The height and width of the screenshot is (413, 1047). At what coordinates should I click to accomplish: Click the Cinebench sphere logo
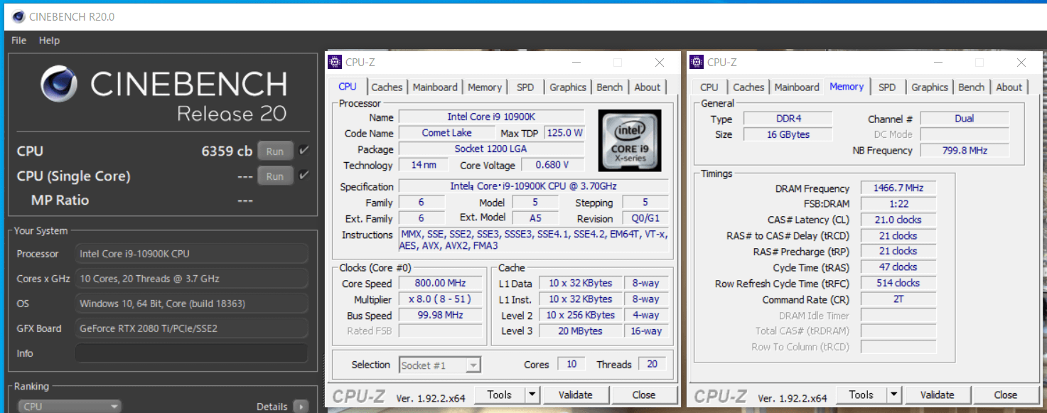60,85
